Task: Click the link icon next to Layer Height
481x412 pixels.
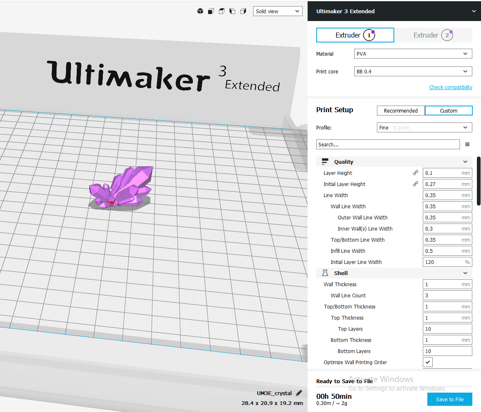Action: click(x=415, y=173)
